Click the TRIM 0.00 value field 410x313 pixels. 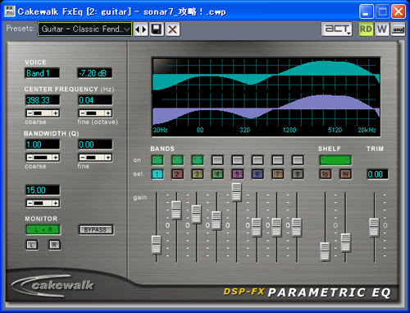(377, 174)
